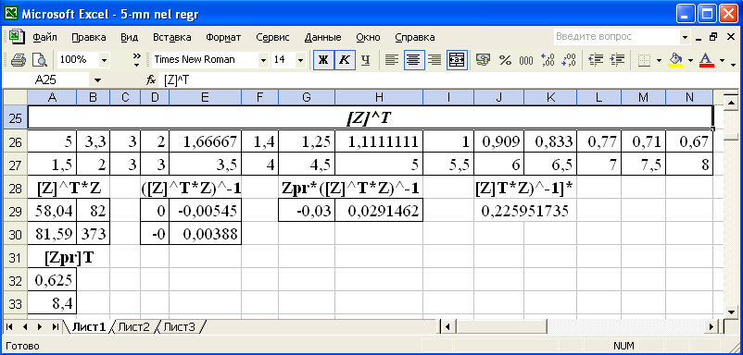
Task: Toggle Merge and Center button
Action: [x=457, y=60]
